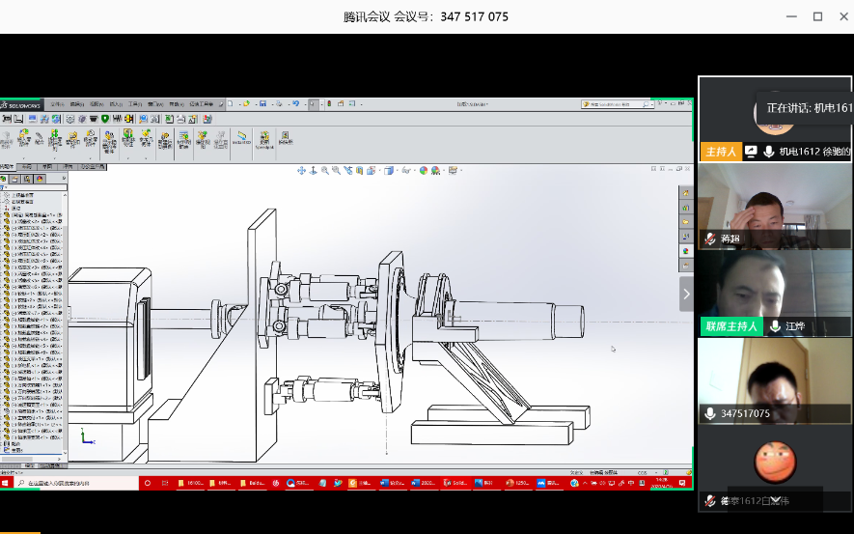
Task: Click the rebuild traffic light icon
Action: 329,103
